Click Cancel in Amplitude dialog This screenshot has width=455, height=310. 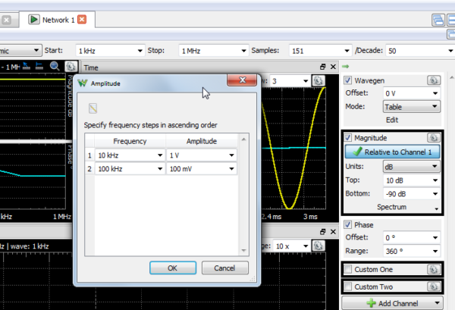(224, 268)
